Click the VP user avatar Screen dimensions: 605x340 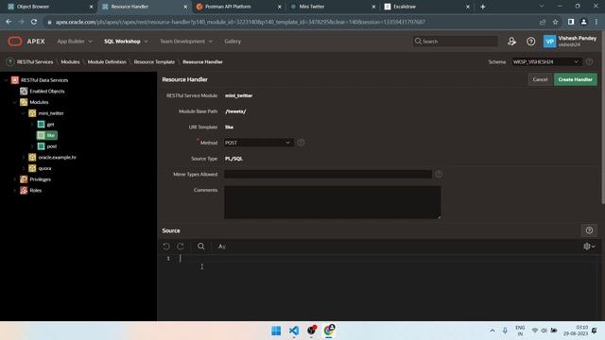click(x=549, y=42)
